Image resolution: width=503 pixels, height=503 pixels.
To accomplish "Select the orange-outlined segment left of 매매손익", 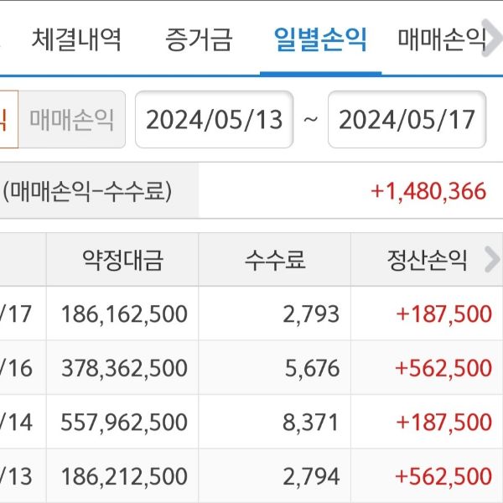I will tap(8, 120).
